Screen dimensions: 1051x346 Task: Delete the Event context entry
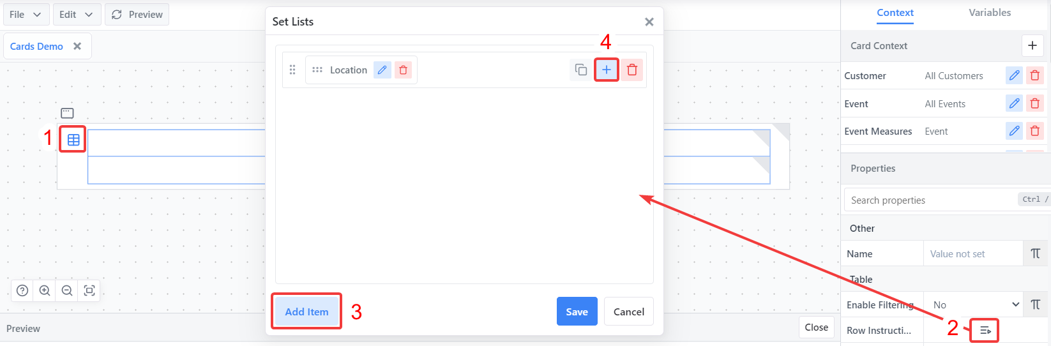pyautogui.click(x=1035, y=103)
